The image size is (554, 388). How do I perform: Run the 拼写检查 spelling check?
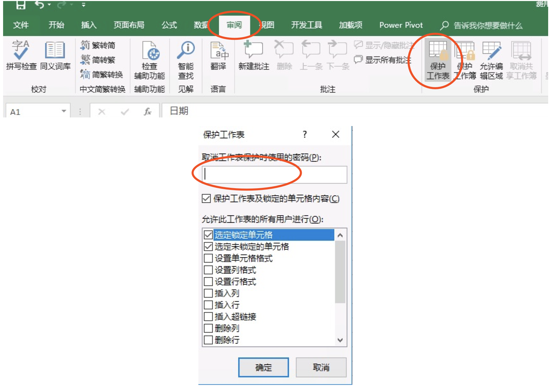(21, 56)
